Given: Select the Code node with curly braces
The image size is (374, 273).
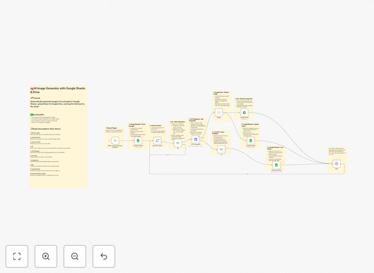Looking at the screenshot, I should [219, 112].
